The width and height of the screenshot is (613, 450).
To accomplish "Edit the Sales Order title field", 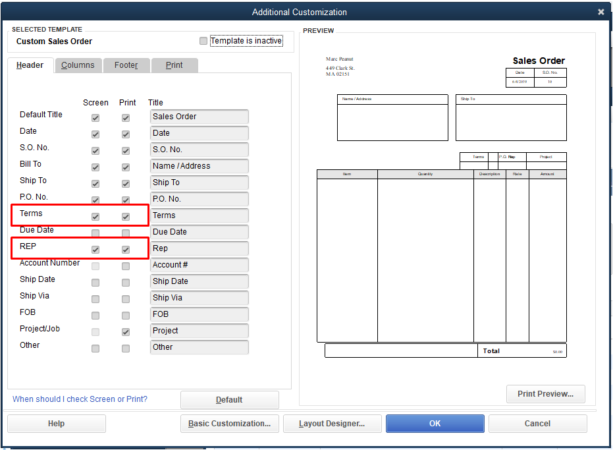I will pyautogui.click(x=200, y=117).
